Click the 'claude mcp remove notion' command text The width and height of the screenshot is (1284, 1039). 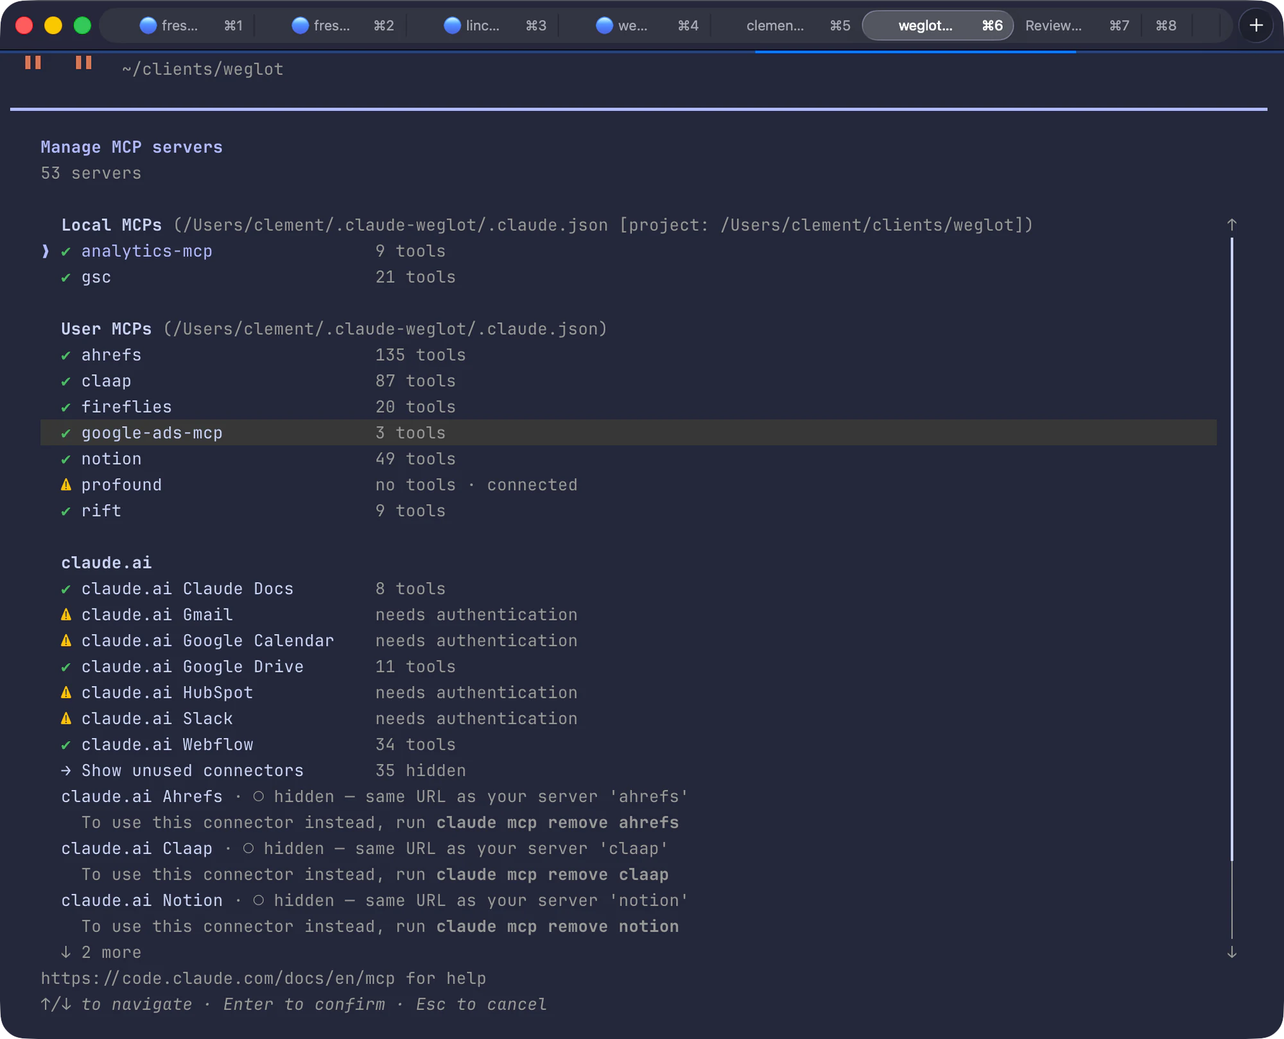(x=558, y=927)
